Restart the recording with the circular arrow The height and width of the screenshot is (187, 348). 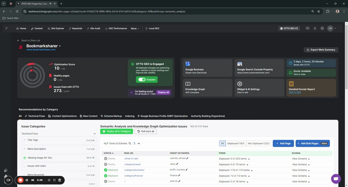click(x=54, y=180)
